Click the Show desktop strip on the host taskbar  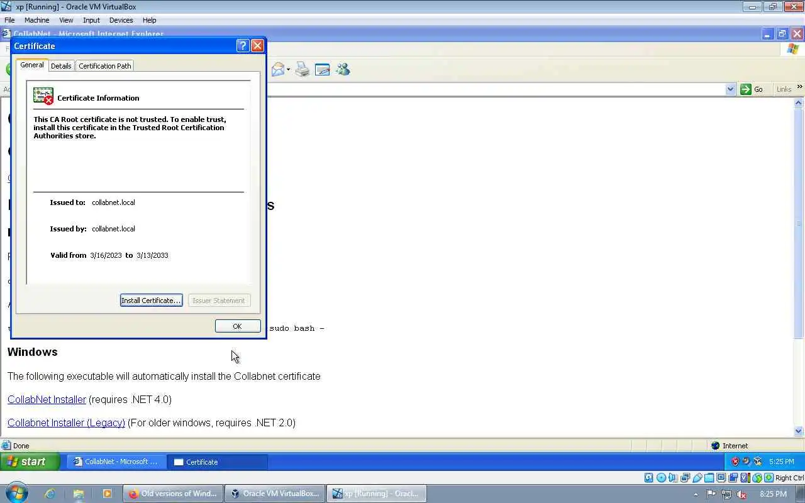801,494
